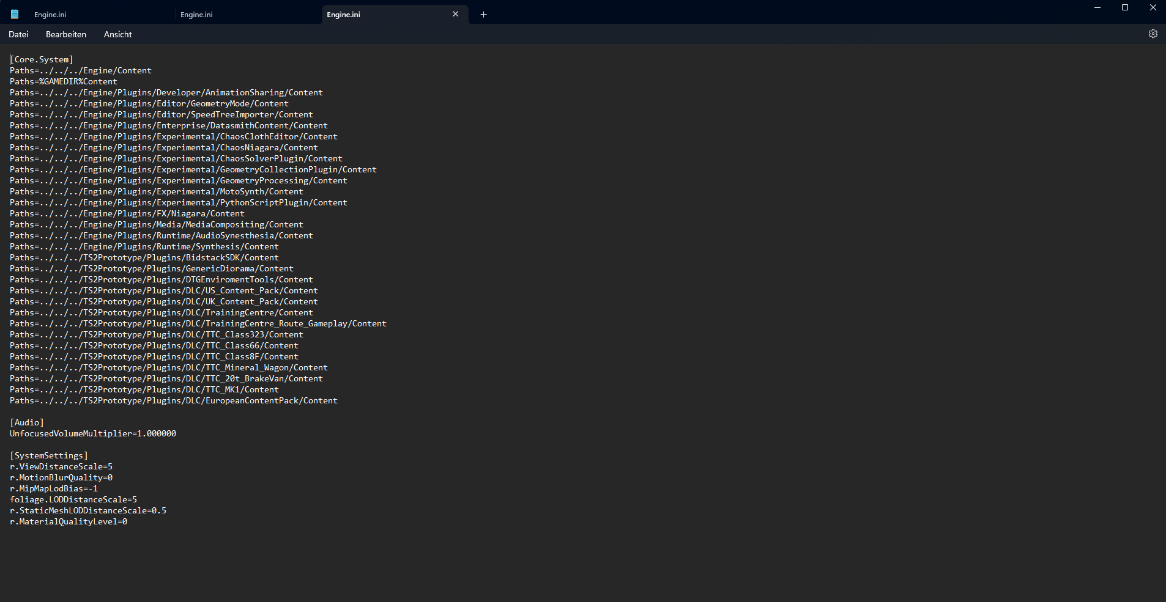Viewport: 1166px width, 602px height.
Task: Open the Datei menu
Action: click(x=18, y=34)
